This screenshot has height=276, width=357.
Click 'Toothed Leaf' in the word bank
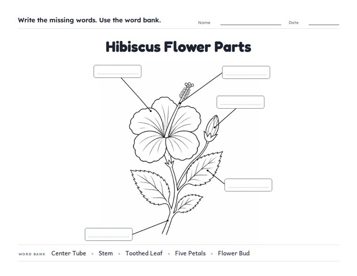pos(144,253)
